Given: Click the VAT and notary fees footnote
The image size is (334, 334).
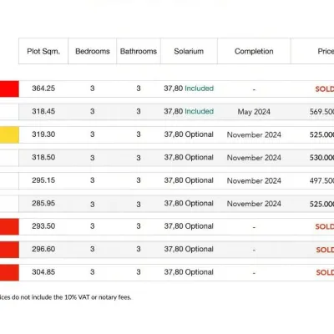Looking at the screenshot, I should click(x=65, y=297).
